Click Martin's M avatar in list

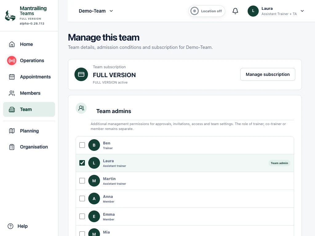(x=94, y=181)
